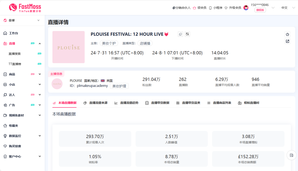This screenshot has height=171, width=298.
Task: Click the 旗舰版 badge
Action: click(260, 10)
